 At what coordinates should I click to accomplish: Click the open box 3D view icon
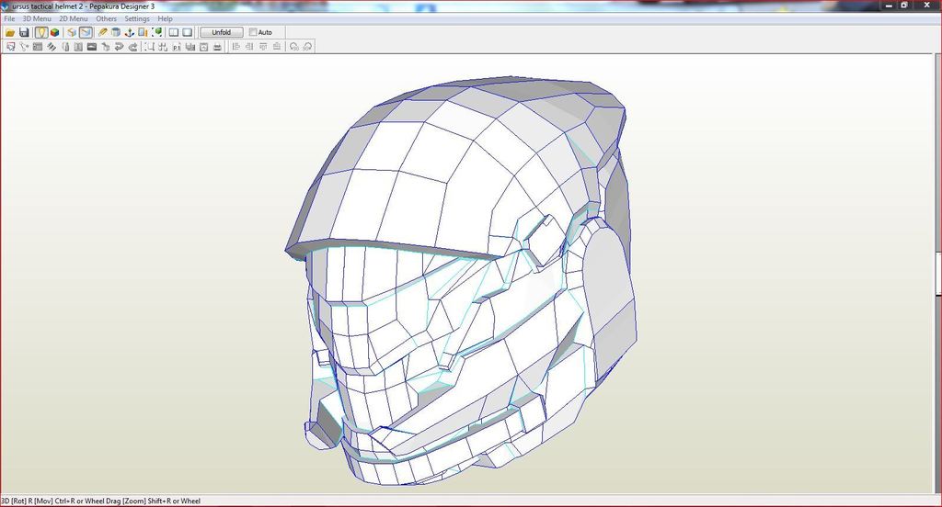tap(72, 32)
